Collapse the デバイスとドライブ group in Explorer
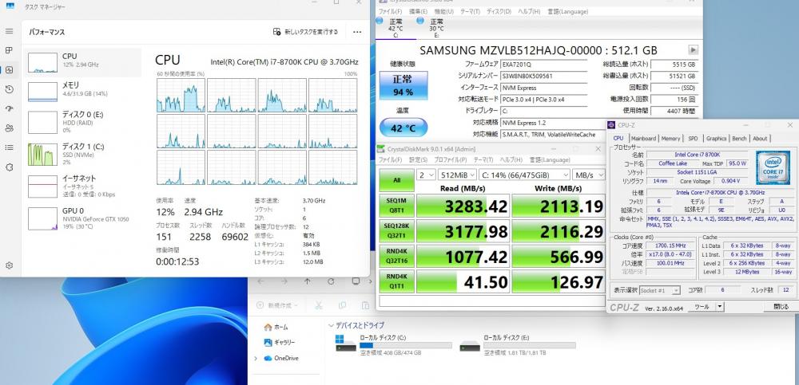Screen dimensions: 799x385 tap(332, 325)
